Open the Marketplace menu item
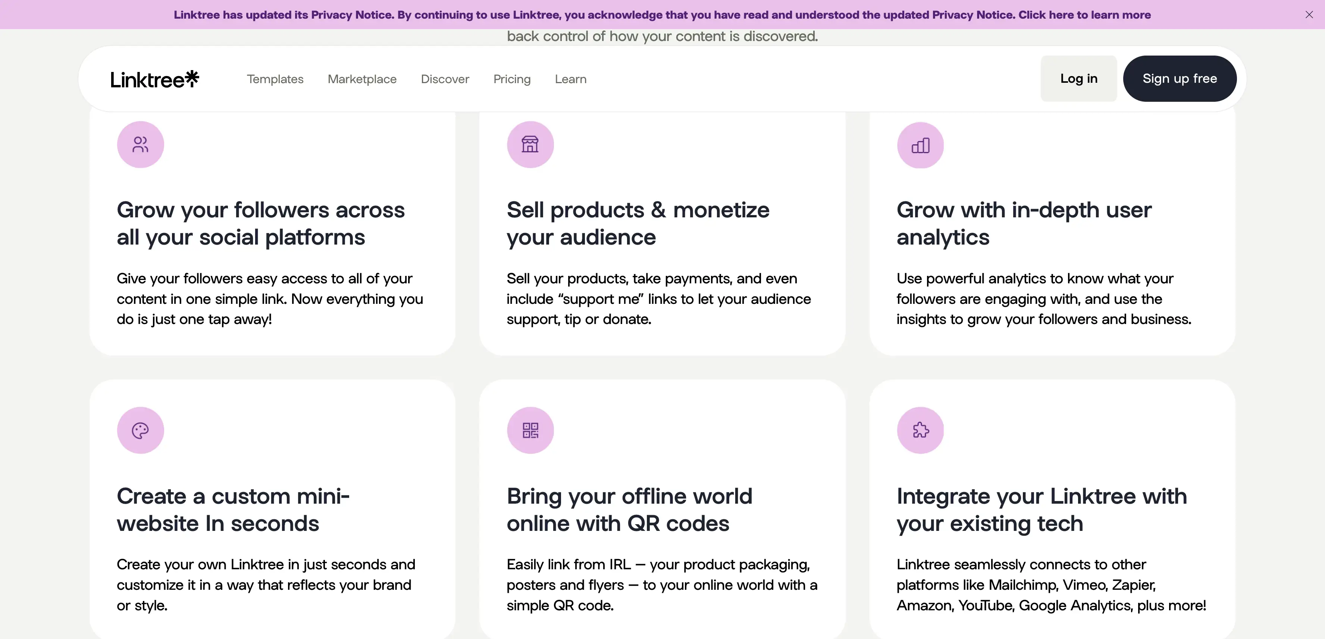 click(362, 79)
